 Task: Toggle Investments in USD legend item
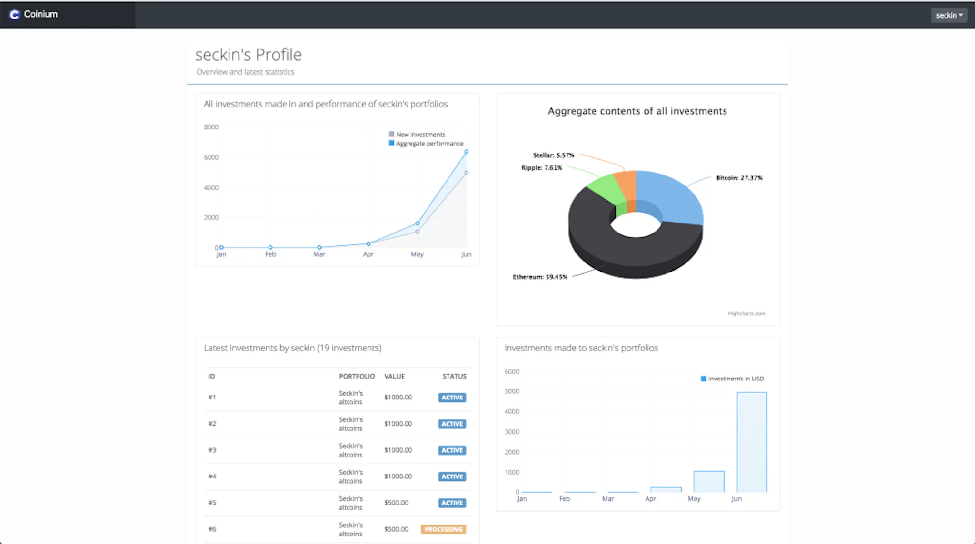(732, 379)
